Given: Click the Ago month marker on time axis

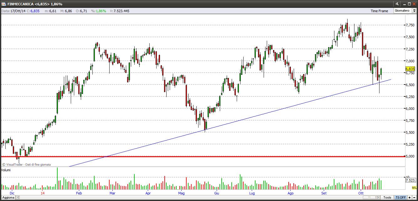Looking at the screenshot, I should (291, 193).
